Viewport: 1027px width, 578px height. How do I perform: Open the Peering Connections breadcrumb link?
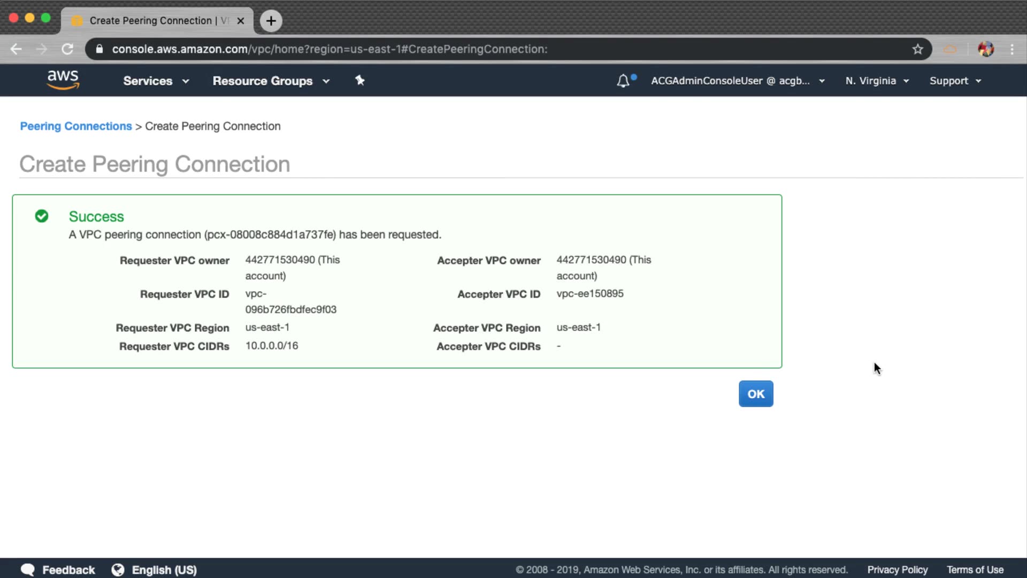coord(76,126)
